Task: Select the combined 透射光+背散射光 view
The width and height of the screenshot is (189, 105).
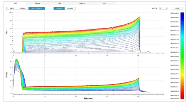Action: coord(37,8)
